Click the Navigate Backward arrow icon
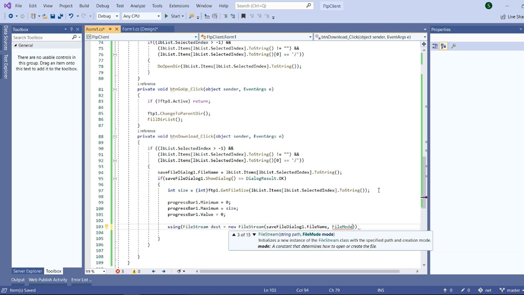The height and width of the screenshot is (295, 524). (x=11, y=16)
